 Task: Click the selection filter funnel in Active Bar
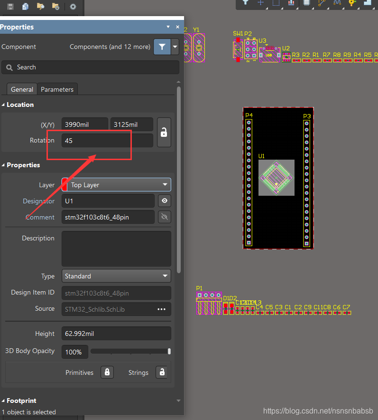click(x=245, y=3)
